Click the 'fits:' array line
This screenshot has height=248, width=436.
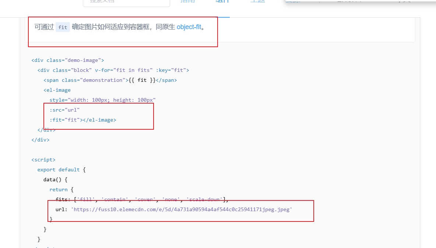click(142, 200)
